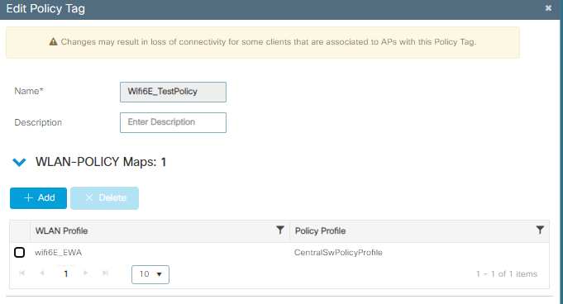Image resolution: width=563 pixels, height=304 pixels.
Task: Go to the last page icon
Action: pos(105,273)
